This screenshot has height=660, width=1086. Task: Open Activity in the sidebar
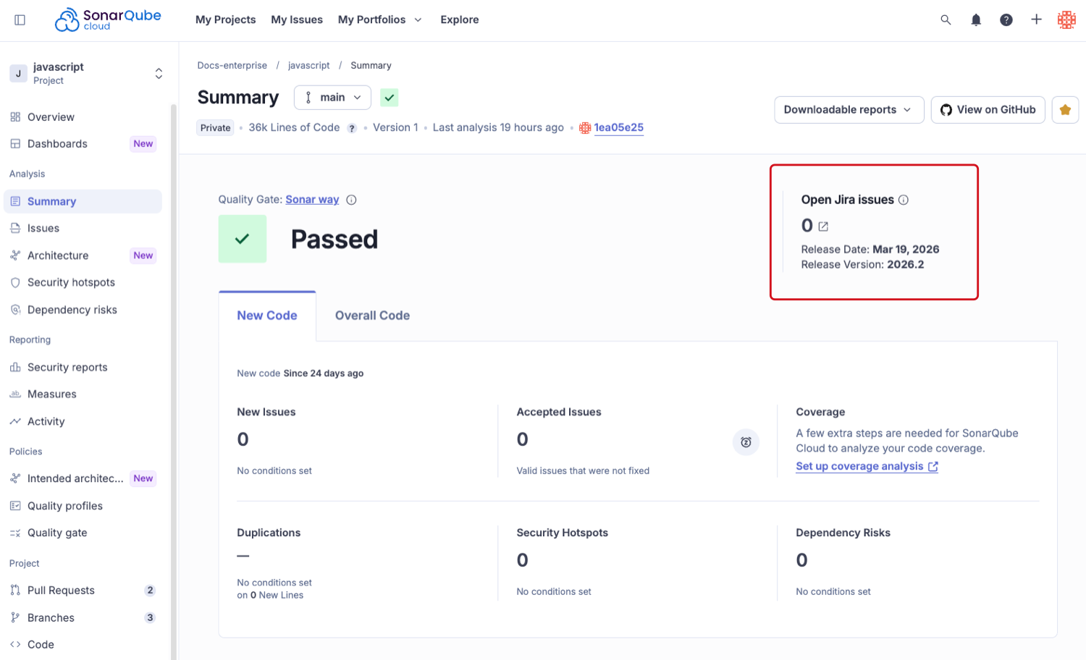point(46,421)
